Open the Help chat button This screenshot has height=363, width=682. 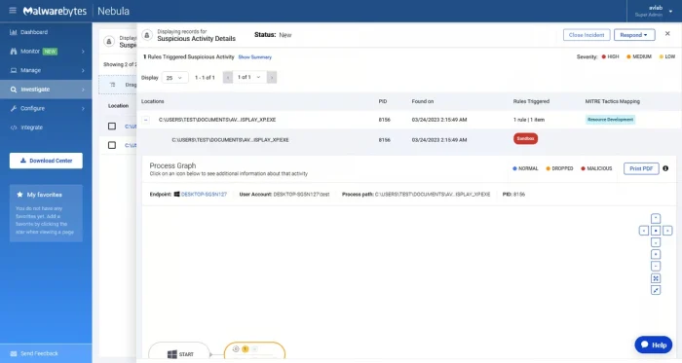[654, 345]
